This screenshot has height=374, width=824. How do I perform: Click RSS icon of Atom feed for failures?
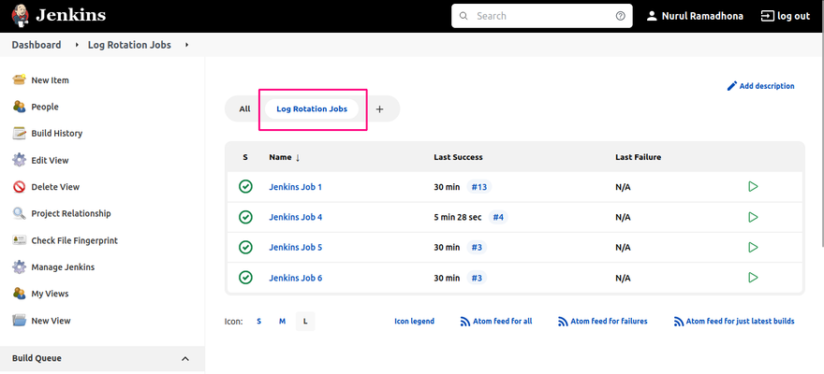click(563, 321)
